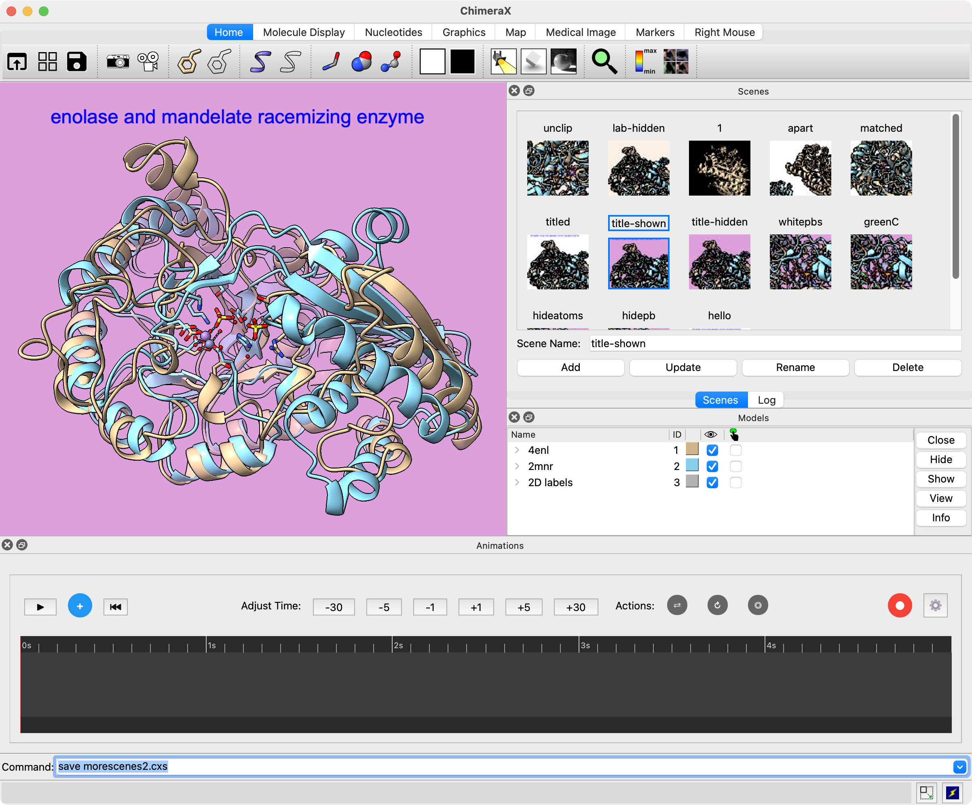Switch to the Molecule Display tab
Viewport: 972px width, 805px height.
tap(304, 32)
